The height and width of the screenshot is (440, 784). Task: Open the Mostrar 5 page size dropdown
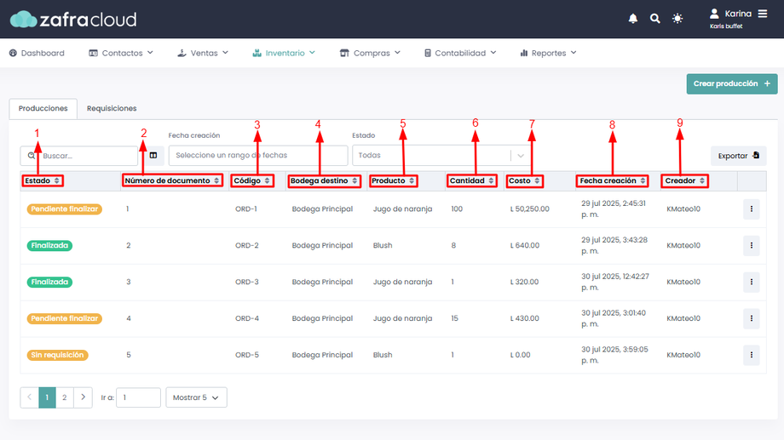point(196,397)
